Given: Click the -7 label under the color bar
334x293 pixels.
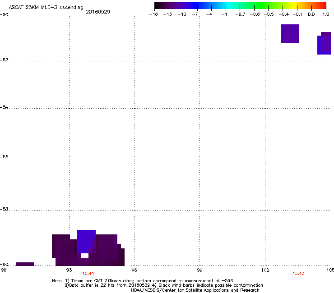Looking at the screenshot, I should (195, 14).
